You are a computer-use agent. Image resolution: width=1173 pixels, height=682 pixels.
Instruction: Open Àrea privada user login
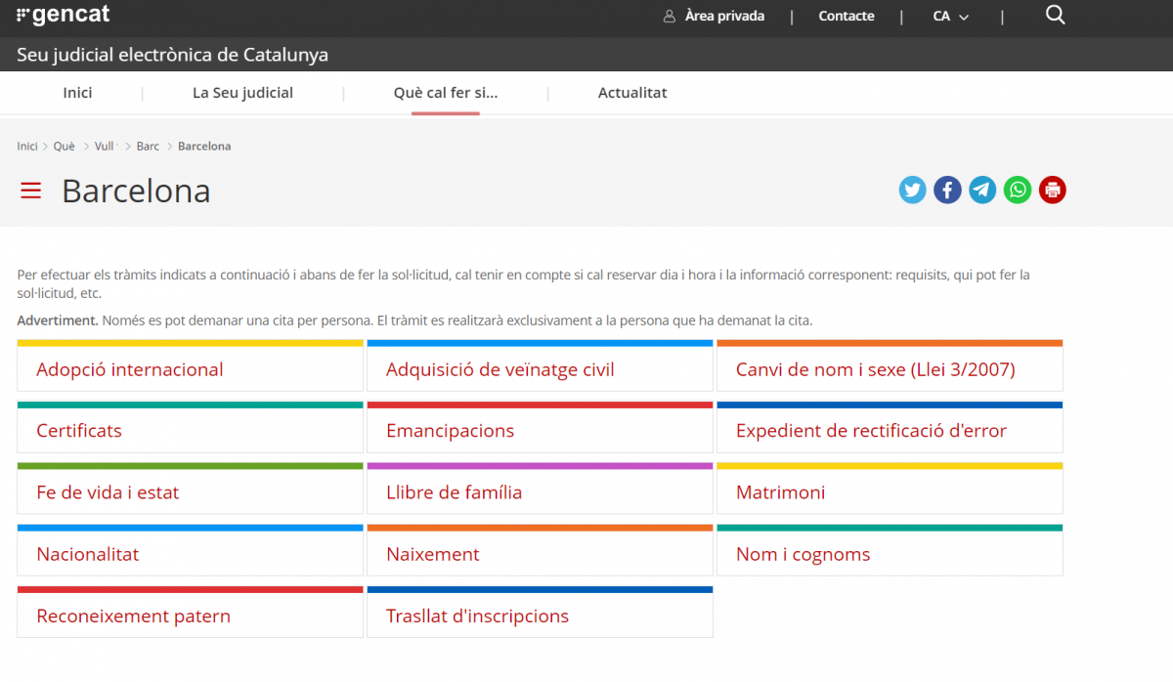click(714, 17)
